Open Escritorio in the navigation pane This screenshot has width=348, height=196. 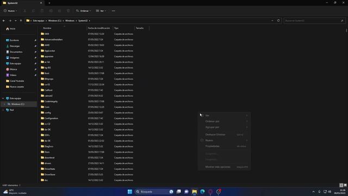tap(14, 40)
